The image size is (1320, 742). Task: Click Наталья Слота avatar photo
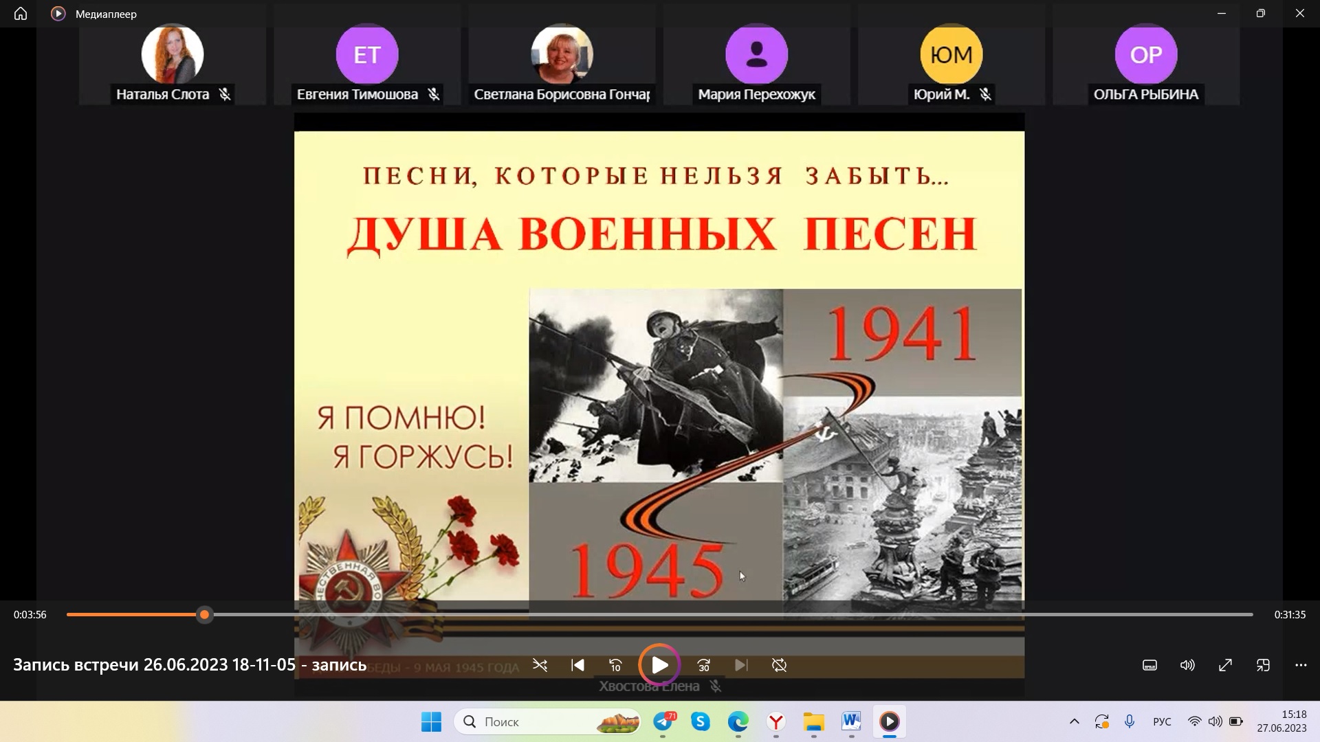click(173, 54)
